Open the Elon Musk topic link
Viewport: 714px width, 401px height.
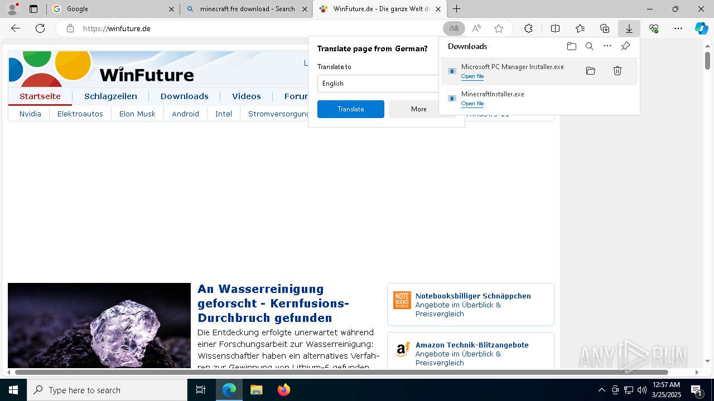coord(137,114)
